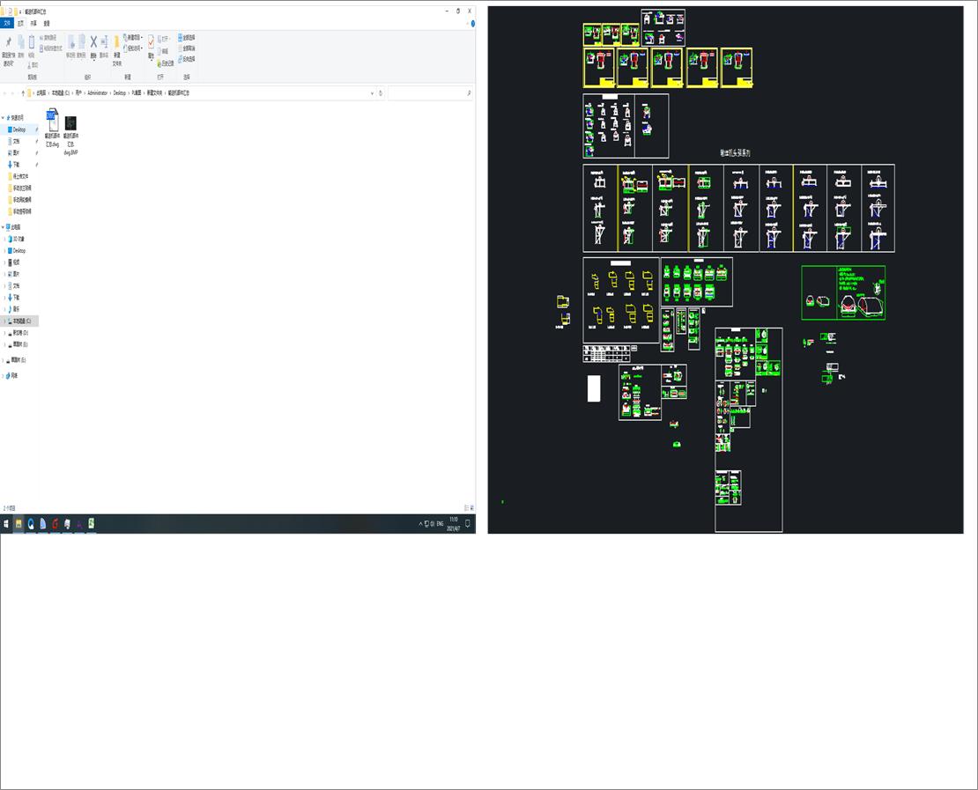Screen dimensions: 978x790
Task: Click the Copy icon in the clipboard group
Action: tap(20, 41)
